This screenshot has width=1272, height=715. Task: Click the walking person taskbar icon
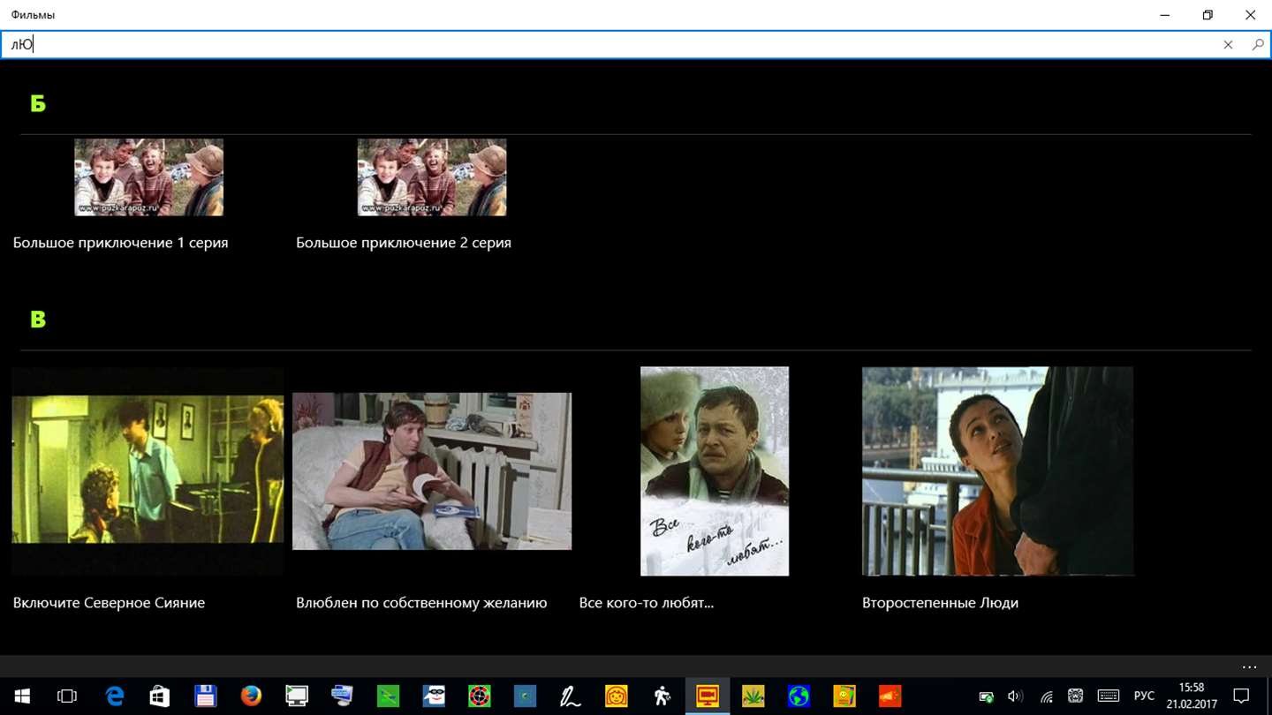662,696
